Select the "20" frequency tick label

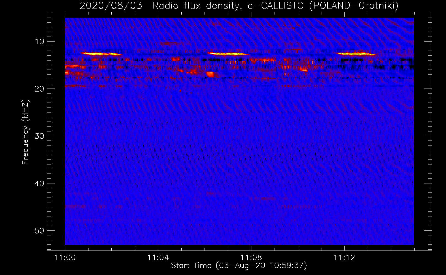[40, 89]
